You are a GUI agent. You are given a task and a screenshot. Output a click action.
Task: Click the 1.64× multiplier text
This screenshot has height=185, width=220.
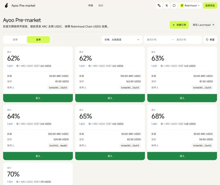point(10,124)
